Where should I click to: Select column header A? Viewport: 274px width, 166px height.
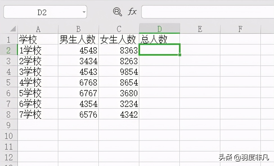click(x=38, y=28)
